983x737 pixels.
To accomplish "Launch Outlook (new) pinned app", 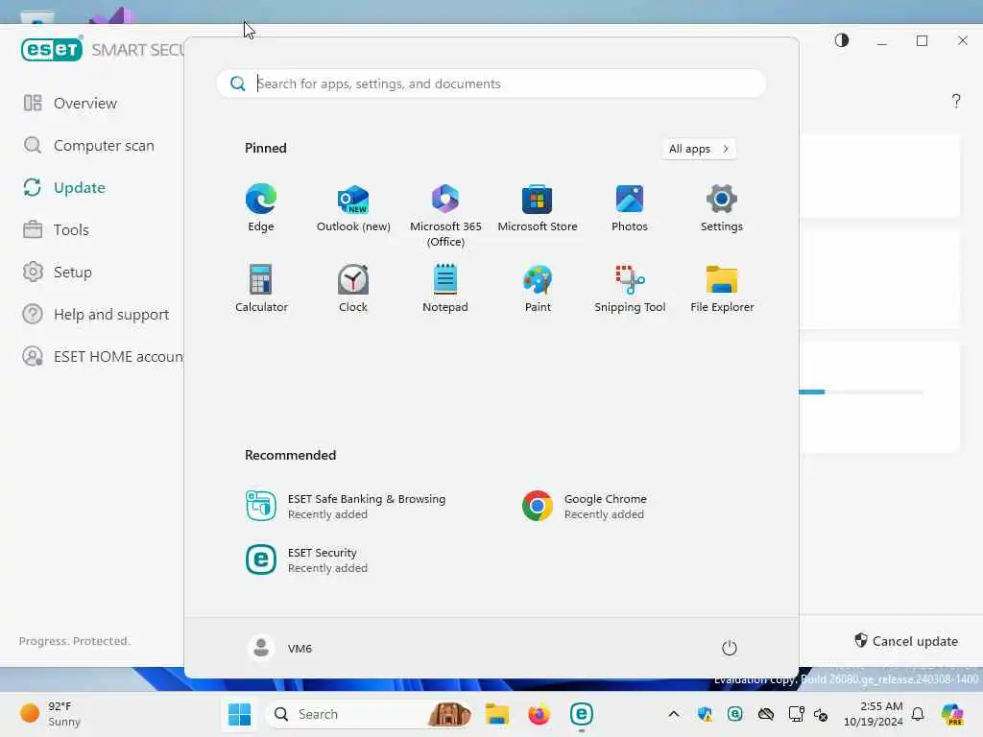I will 353,208.
